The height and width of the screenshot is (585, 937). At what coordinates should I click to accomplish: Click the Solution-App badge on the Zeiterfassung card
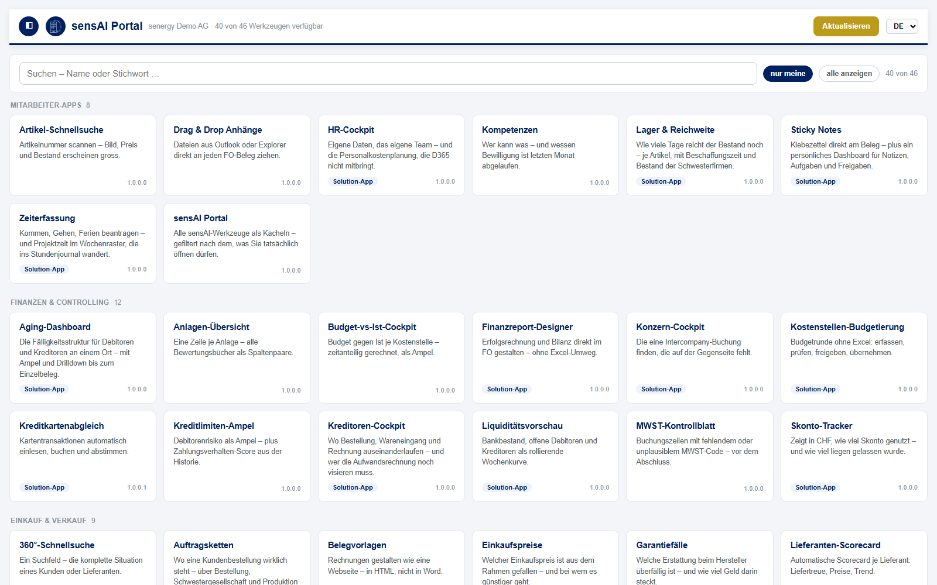45,269
